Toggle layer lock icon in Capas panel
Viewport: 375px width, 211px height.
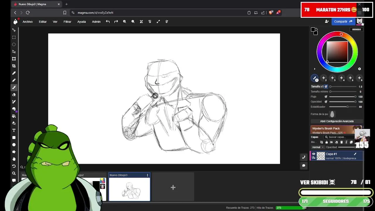(x=326, y=142)
